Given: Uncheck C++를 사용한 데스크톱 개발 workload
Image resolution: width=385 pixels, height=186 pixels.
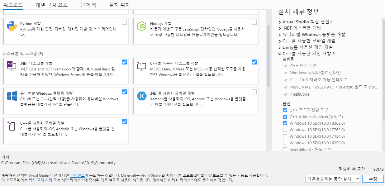Looking at the screenshot, I should (254, 62).
